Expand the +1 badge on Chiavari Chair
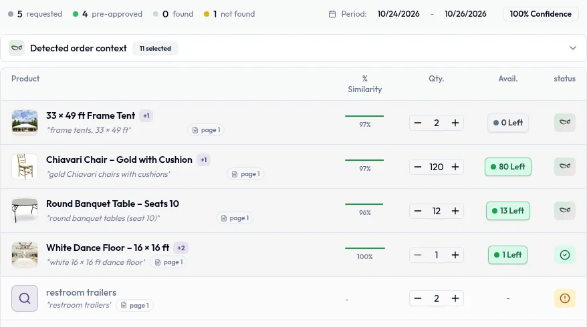The width and height of the screenshot is (587, 327). pos(203,160)
